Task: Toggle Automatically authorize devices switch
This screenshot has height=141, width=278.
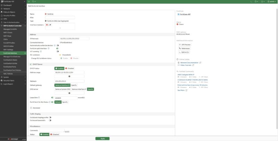Action: tap(57, 46)
